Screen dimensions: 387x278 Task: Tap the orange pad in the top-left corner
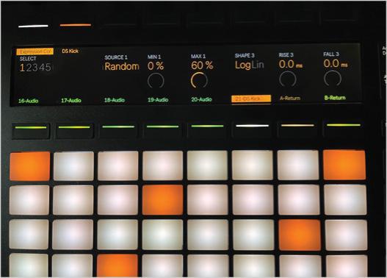[30, 166]
